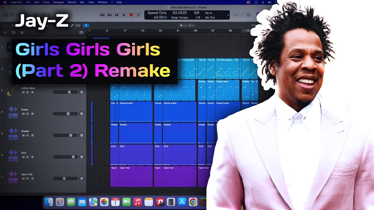Open the Record menu
This screenshot has height=210, width=374.
tap(72, 2)
